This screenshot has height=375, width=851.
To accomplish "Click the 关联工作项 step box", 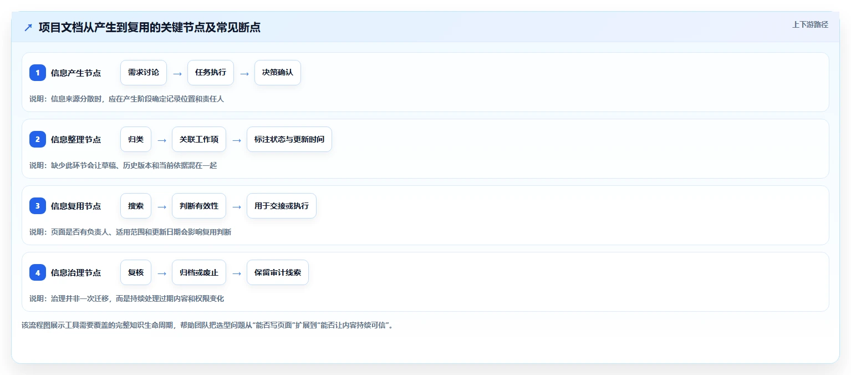I will click(199, 139).
